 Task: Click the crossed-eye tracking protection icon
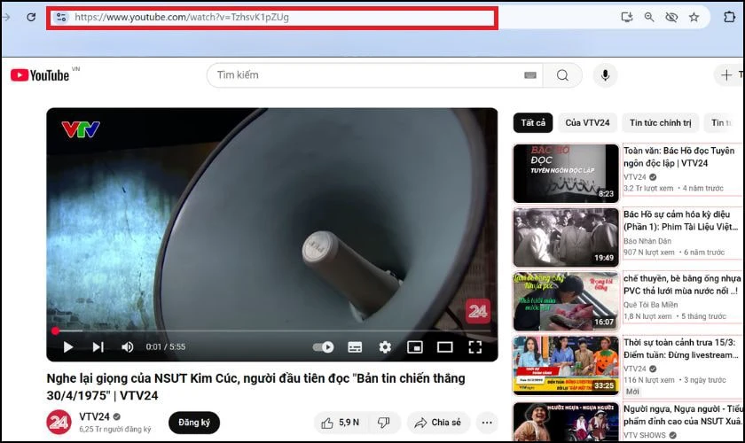pyautogui.click(x=671, y=18)
